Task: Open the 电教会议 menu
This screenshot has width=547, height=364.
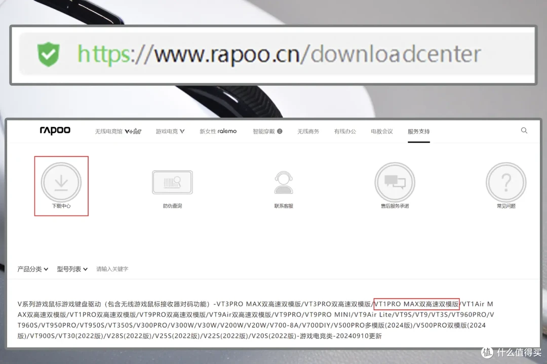Action: [x=382, y=131]
